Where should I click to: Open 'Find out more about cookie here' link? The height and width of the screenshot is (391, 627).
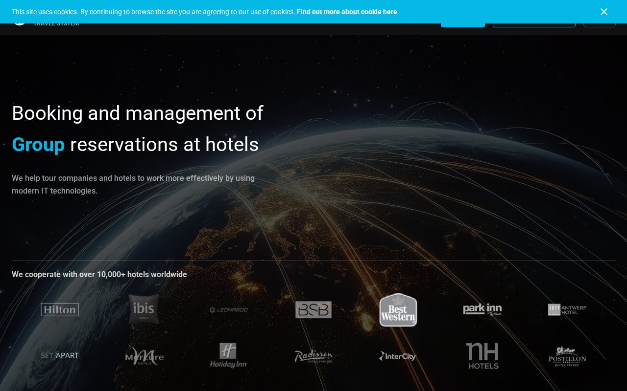[x=347, y=12]
